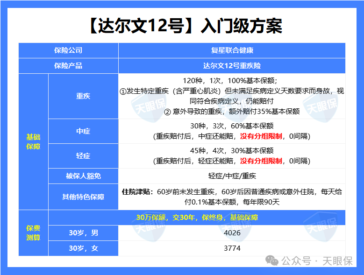This screenshot has width=364, height=275.
Task: Click red 没有分组限制 in 轻症 row
Action: [x=261, y=161]
